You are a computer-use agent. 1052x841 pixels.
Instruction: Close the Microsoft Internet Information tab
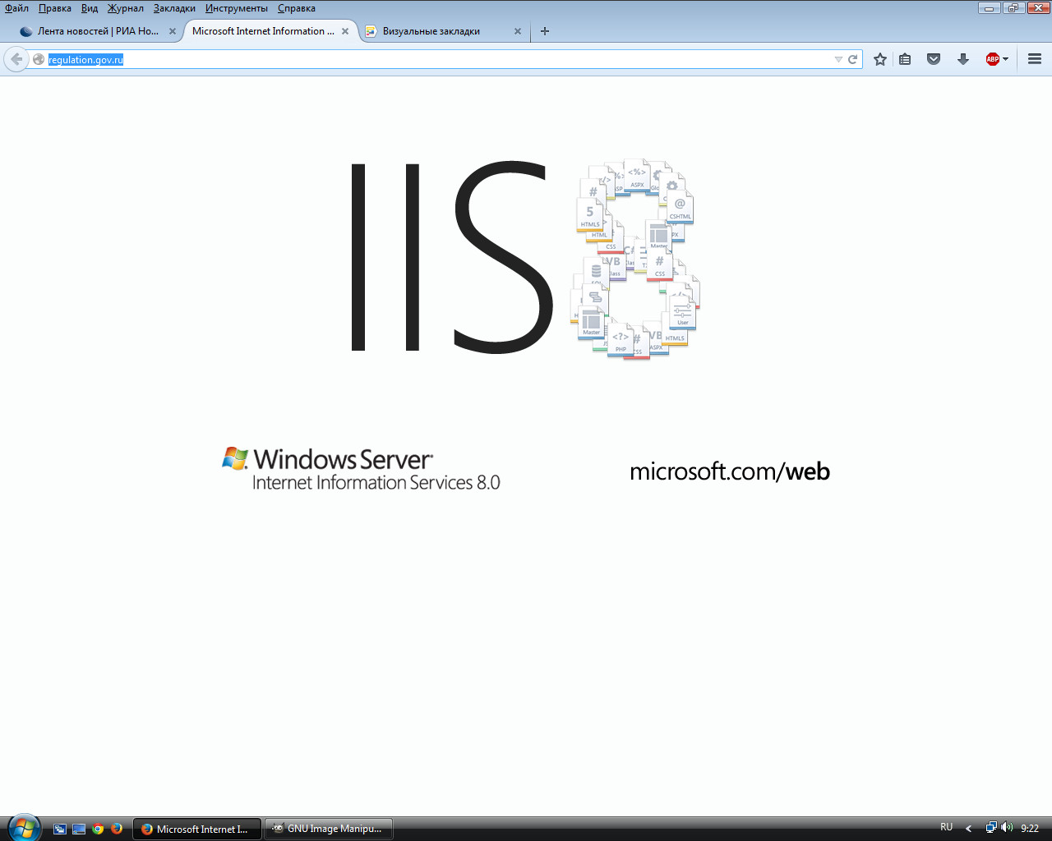345,31
